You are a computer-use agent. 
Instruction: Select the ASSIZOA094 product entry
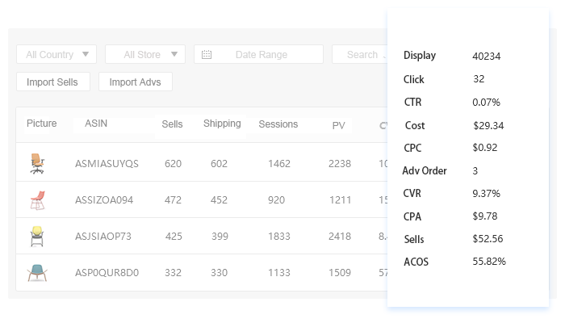click(104, 200)
